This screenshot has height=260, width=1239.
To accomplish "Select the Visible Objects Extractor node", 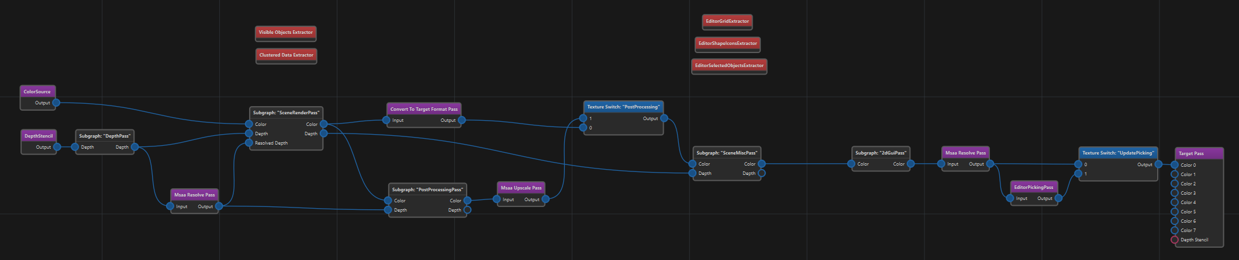I will point(286,33).
